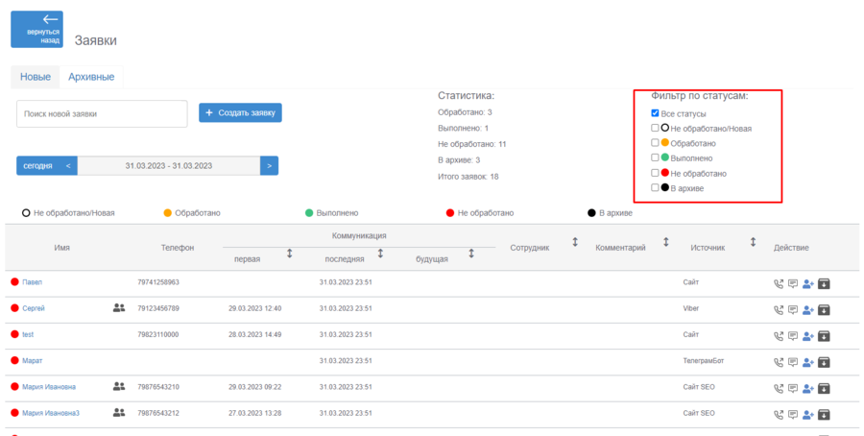Image resolution: width=864 pixels, height=436 pixels.
Task: Archive the 79876543210 request
Action: [x=824, y=389]
